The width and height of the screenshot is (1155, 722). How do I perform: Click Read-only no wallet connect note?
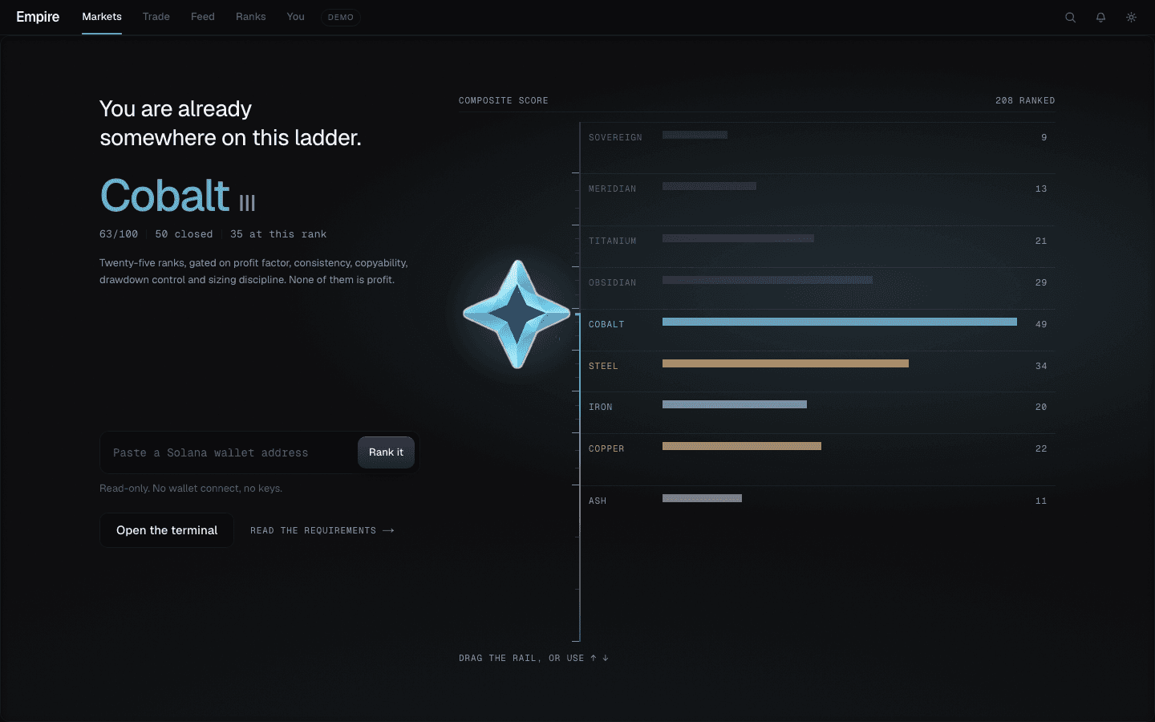click(191, 489)
